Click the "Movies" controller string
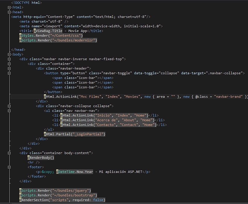Viewport: 248px width, 204px height. 132,97
